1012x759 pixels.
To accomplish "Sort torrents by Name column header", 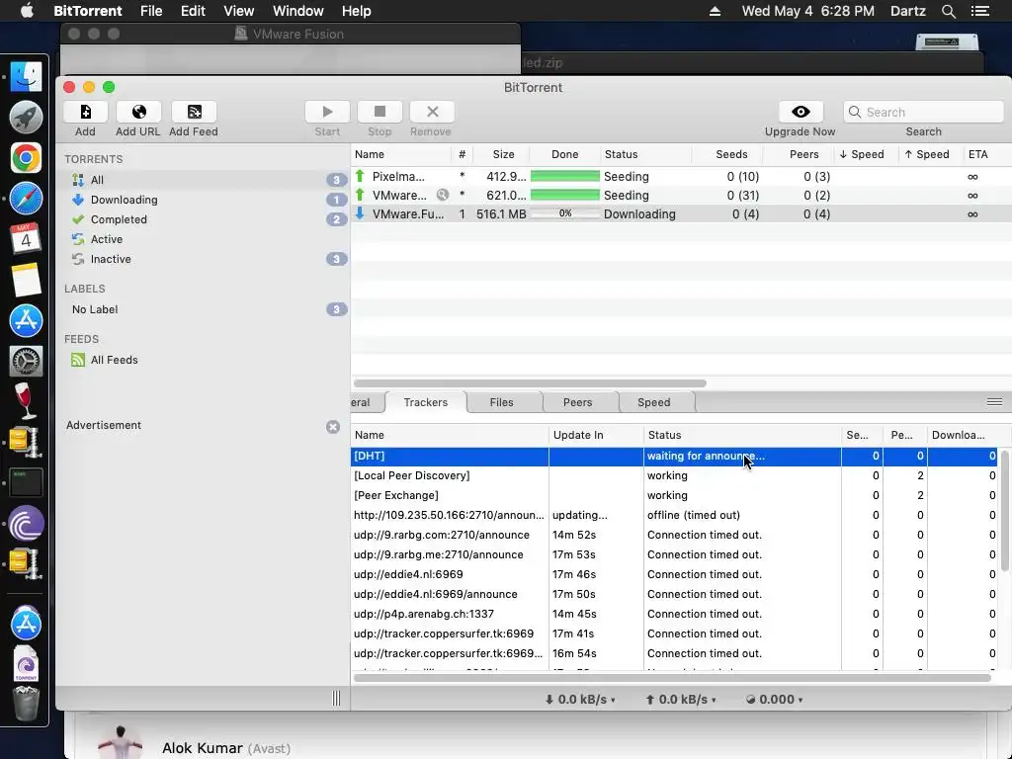I will [401, 154].
